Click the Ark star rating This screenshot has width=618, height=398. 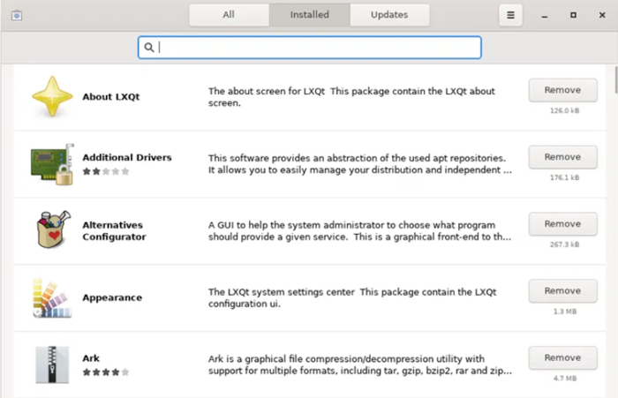click(105, 372)
